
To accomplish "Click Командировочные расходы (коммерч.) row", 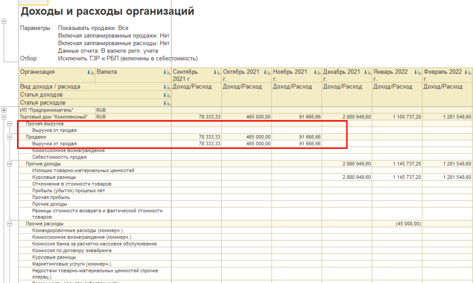I will pos(78,230).
